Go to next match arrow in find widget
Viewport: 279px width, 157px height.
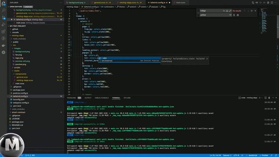click(x=248, y=11)
